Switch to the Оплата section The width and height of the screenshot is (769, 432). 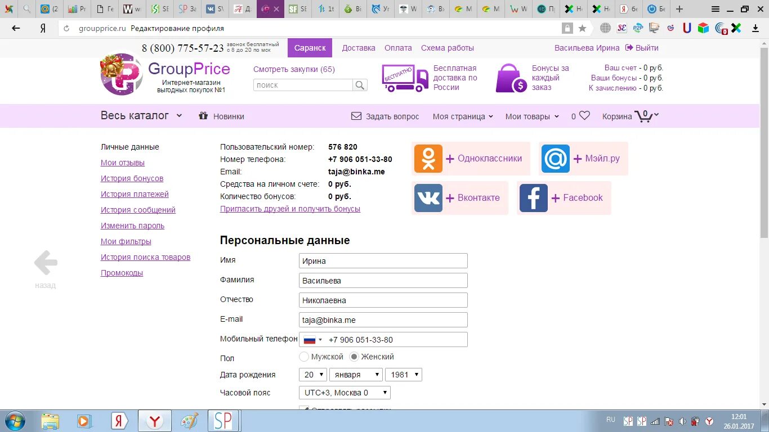point(398,48)
